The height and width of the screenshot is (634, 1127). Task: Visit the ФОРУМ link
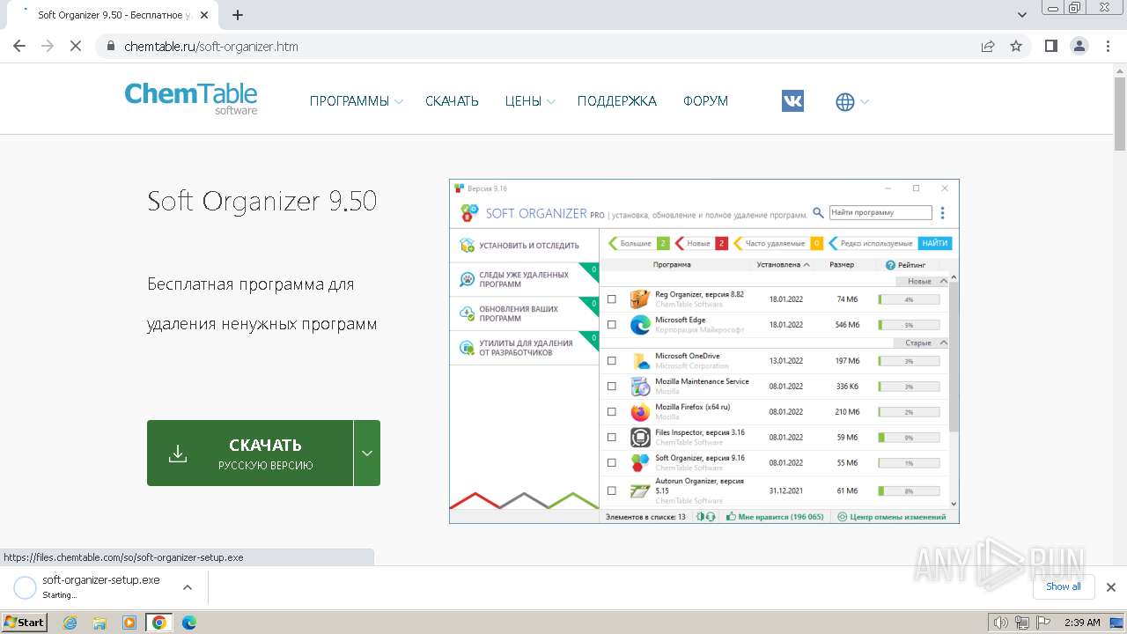(x=706, y=101)
